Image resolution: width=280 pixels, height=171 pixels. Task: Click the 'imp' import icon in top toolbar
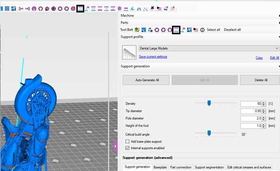coord(166,8)
